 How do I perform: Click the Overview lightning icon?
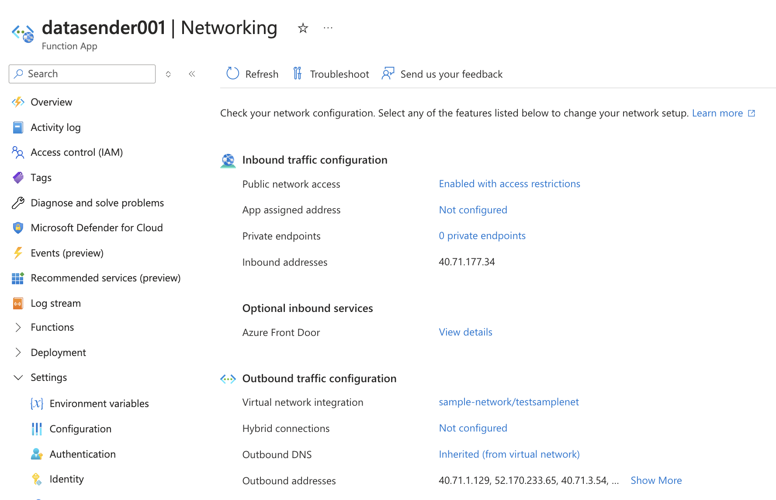(18, 102)
